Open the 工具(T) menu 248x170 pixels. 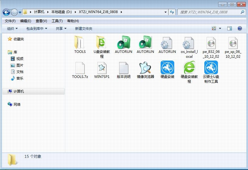tap(57, 21)
